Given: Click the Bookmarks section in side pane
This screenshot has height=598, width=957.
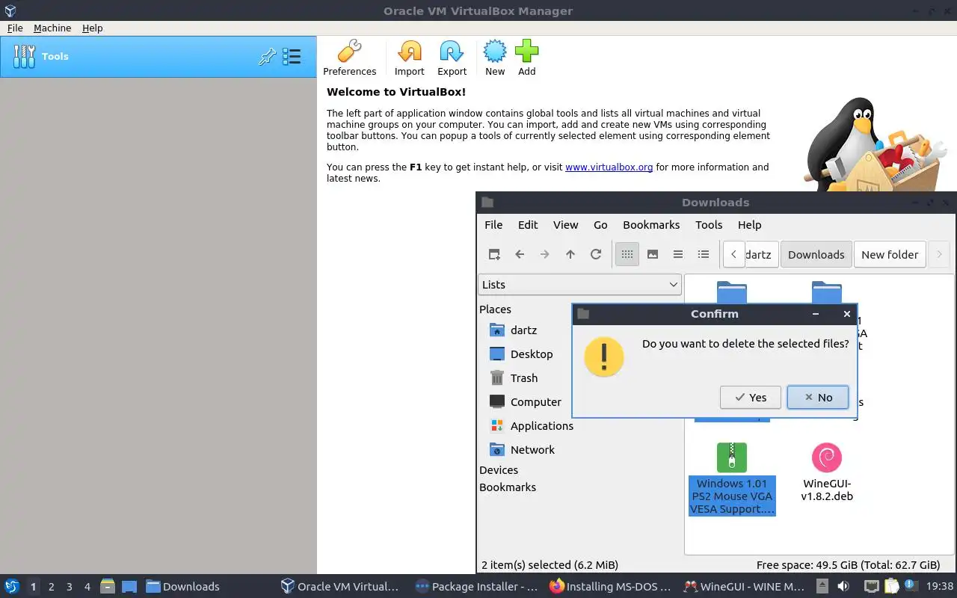Looking at the screenshot, I should tap(508, 487).
